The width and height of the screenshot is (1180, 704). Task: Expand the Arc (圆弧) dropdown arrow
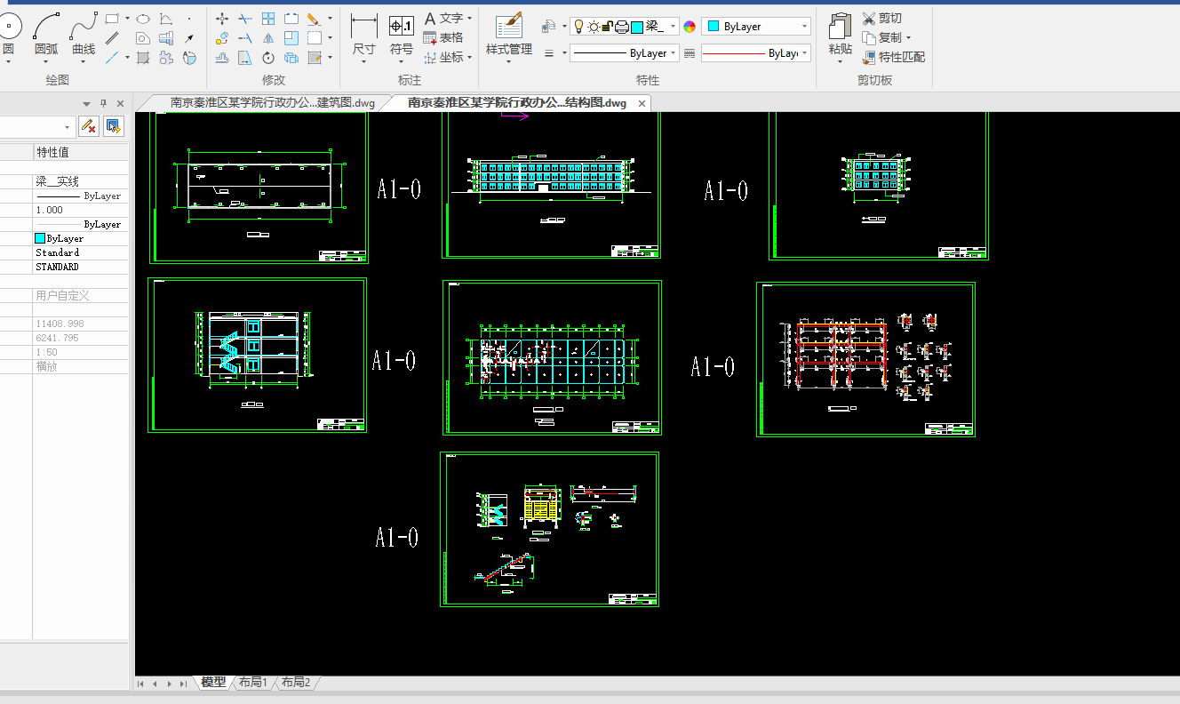point(46,61)
